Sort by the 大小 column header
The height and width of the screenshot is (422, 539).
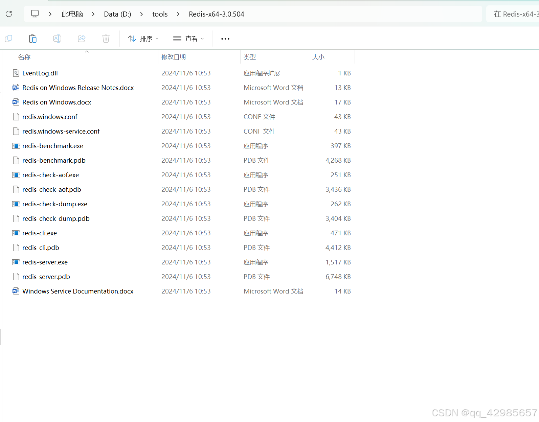318,57
